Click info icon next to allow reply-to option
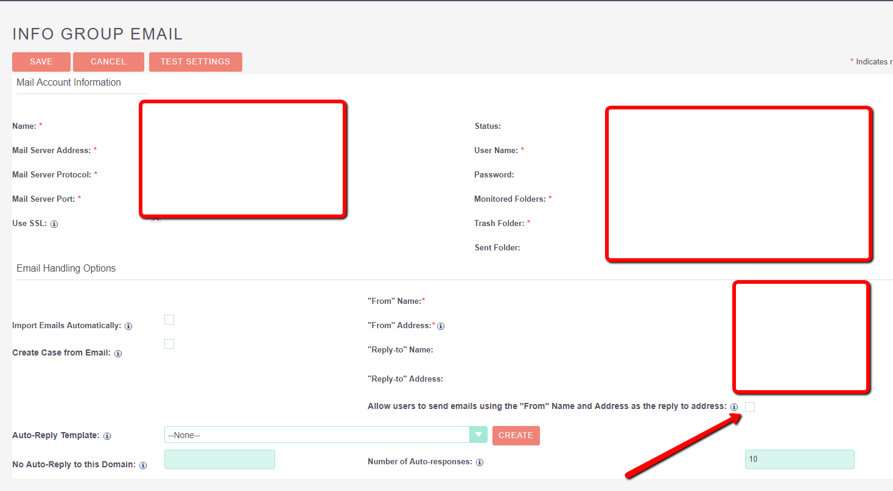This screenshot has width=893, height=491. pyautogui.click(x=734, y=407)
